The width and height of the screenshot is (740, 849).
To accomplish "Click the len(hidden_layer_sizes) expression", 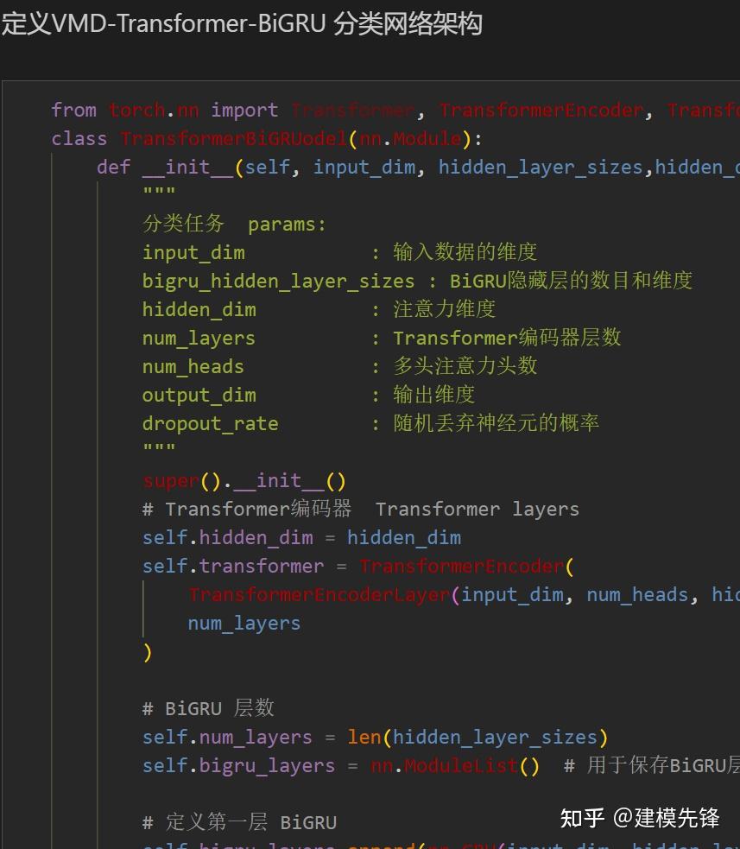I will point(478,737).
